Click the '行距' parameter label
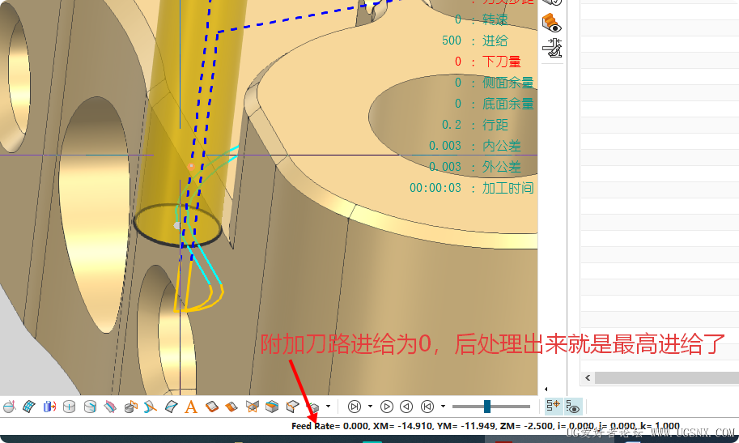The image size is (739, 443). (495, 125)
